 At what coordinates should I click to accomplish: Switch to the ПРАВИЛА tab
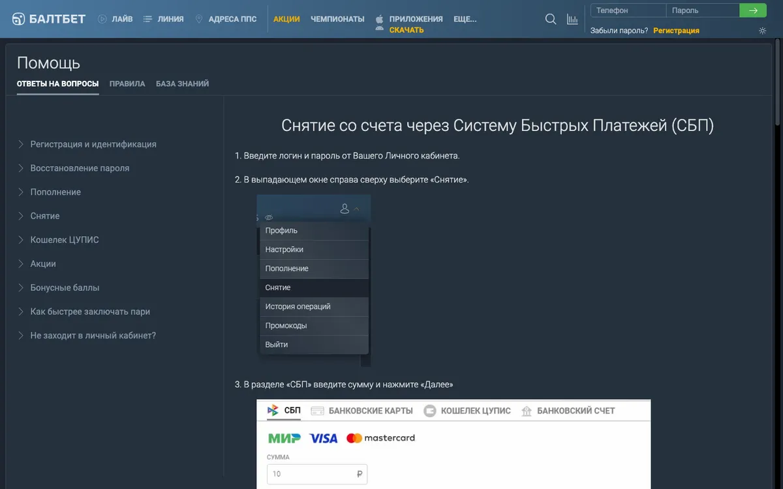[127, 83]
